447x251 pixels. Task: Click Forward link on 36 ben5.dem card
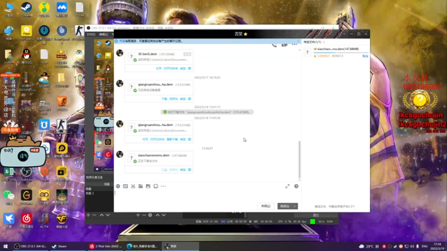(183, 69)
